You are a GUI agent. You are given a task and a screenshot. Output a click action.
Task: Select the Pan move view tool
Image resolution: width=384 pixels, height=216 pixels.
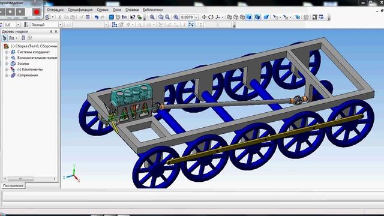click(x=204, y=17)
